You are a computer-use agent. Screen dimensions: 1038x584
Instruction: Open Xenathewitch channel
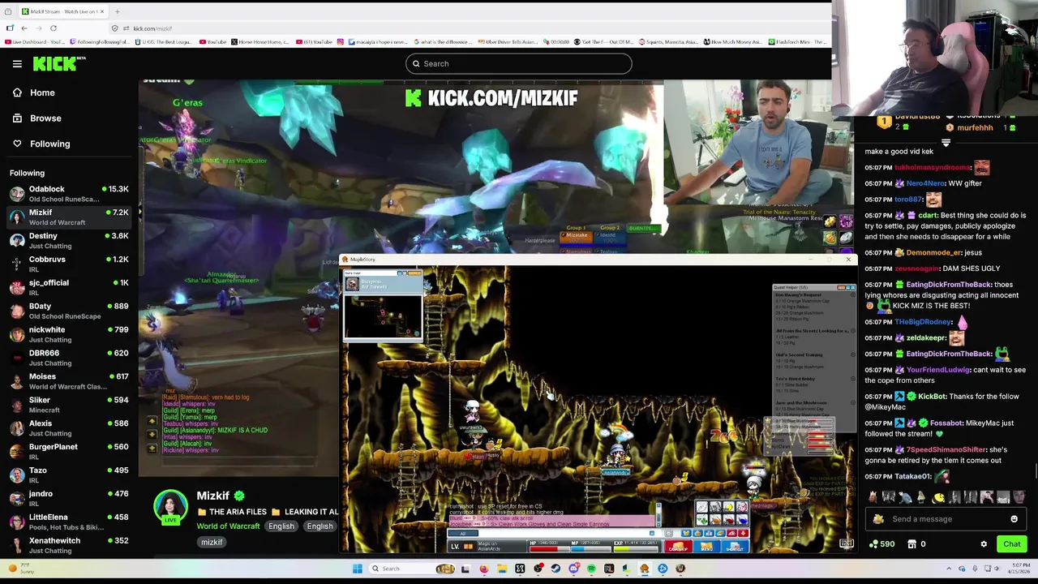coord(69,545)
